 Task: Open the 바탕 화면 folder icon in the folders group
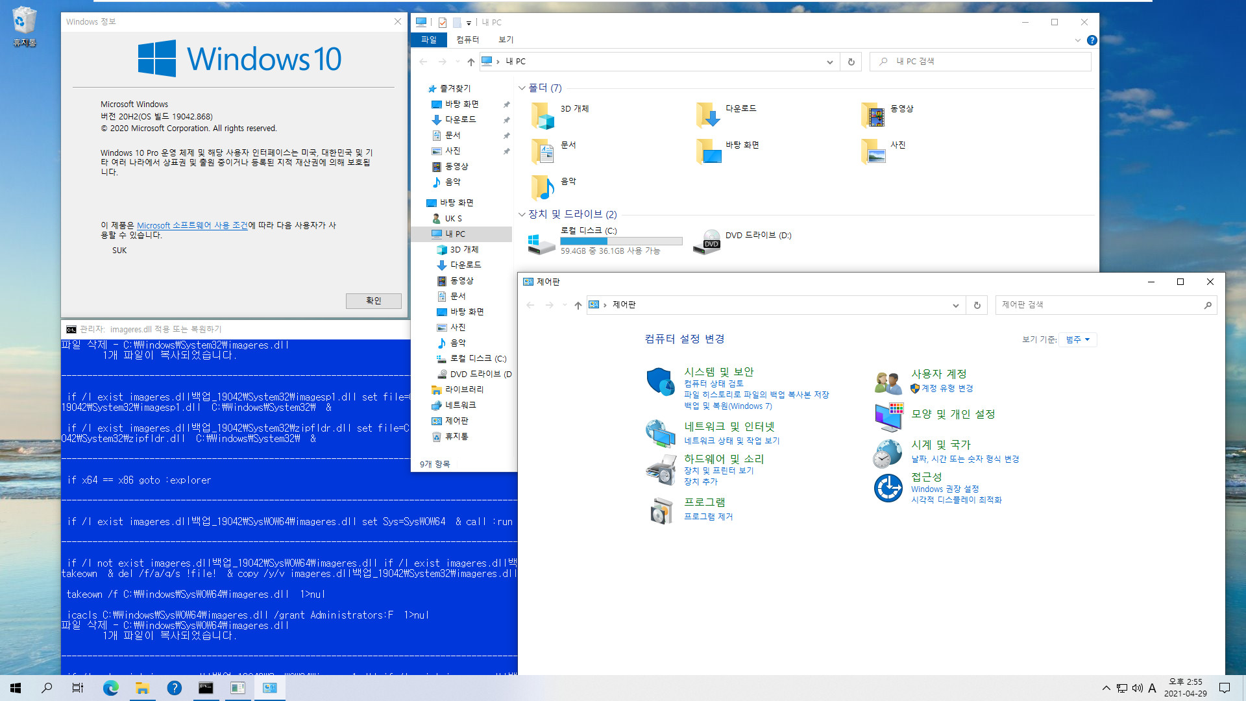pos(708,151)
